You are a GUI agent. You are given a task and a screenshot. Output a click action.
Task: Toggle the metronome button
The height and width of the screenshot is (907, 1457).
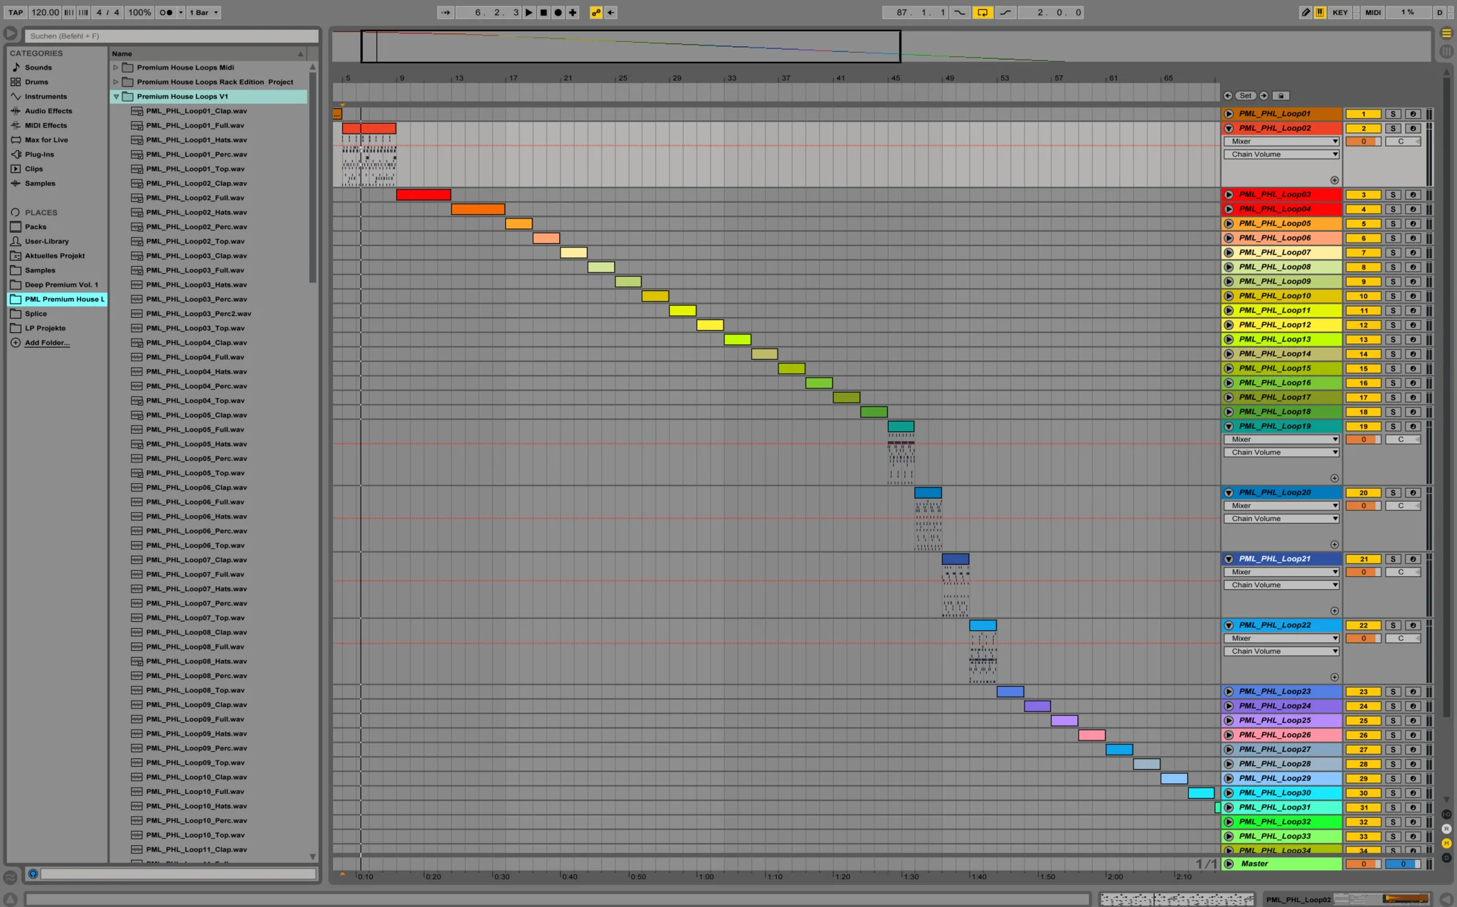click(x=166, y=12)
